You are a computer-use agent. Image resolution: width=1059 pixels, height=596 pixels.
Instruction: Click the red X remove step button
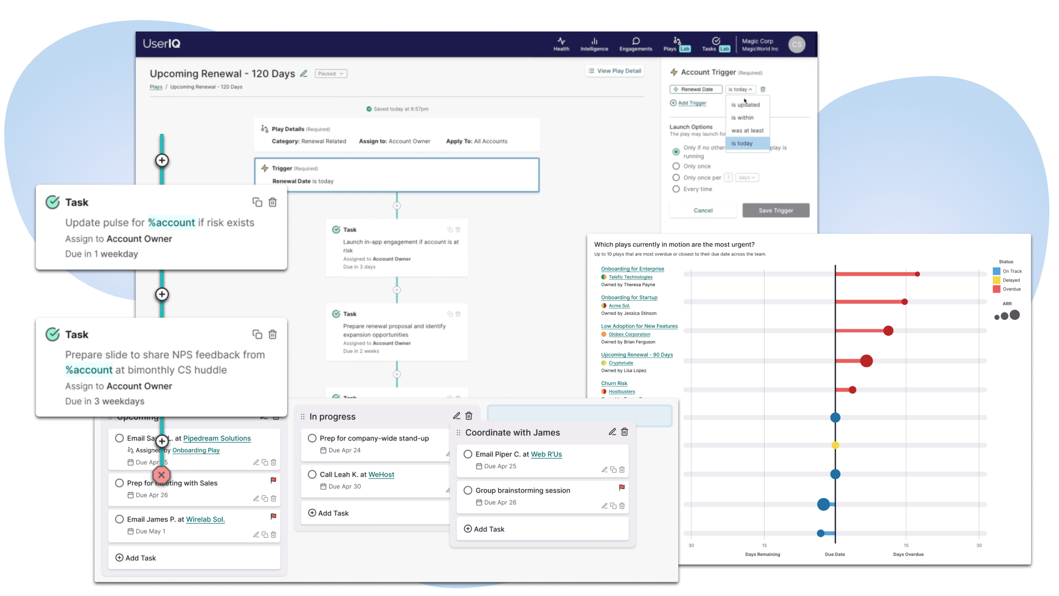(161, 475)
